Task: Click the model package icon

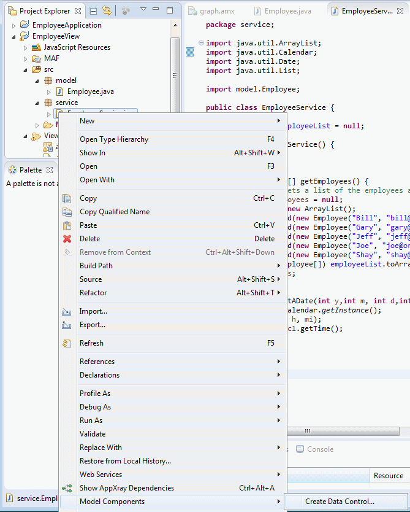Action: coord(48,80)
